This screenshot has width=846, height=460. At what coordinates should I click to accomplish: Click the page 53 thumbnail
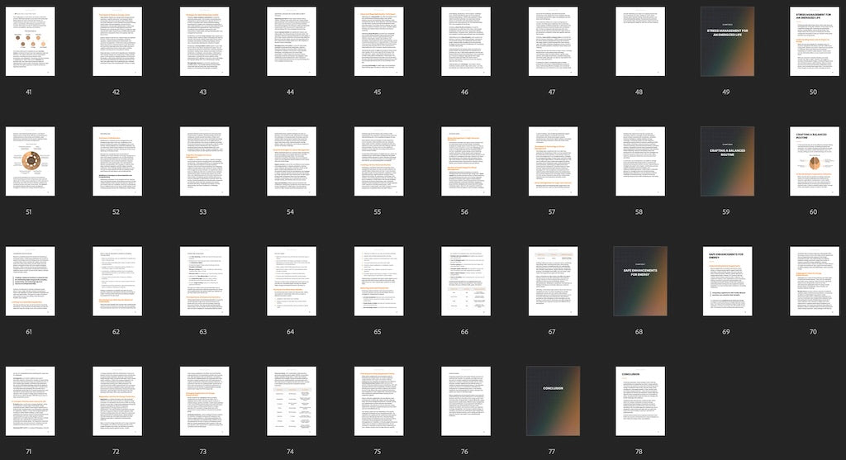[x=204, y=161]
